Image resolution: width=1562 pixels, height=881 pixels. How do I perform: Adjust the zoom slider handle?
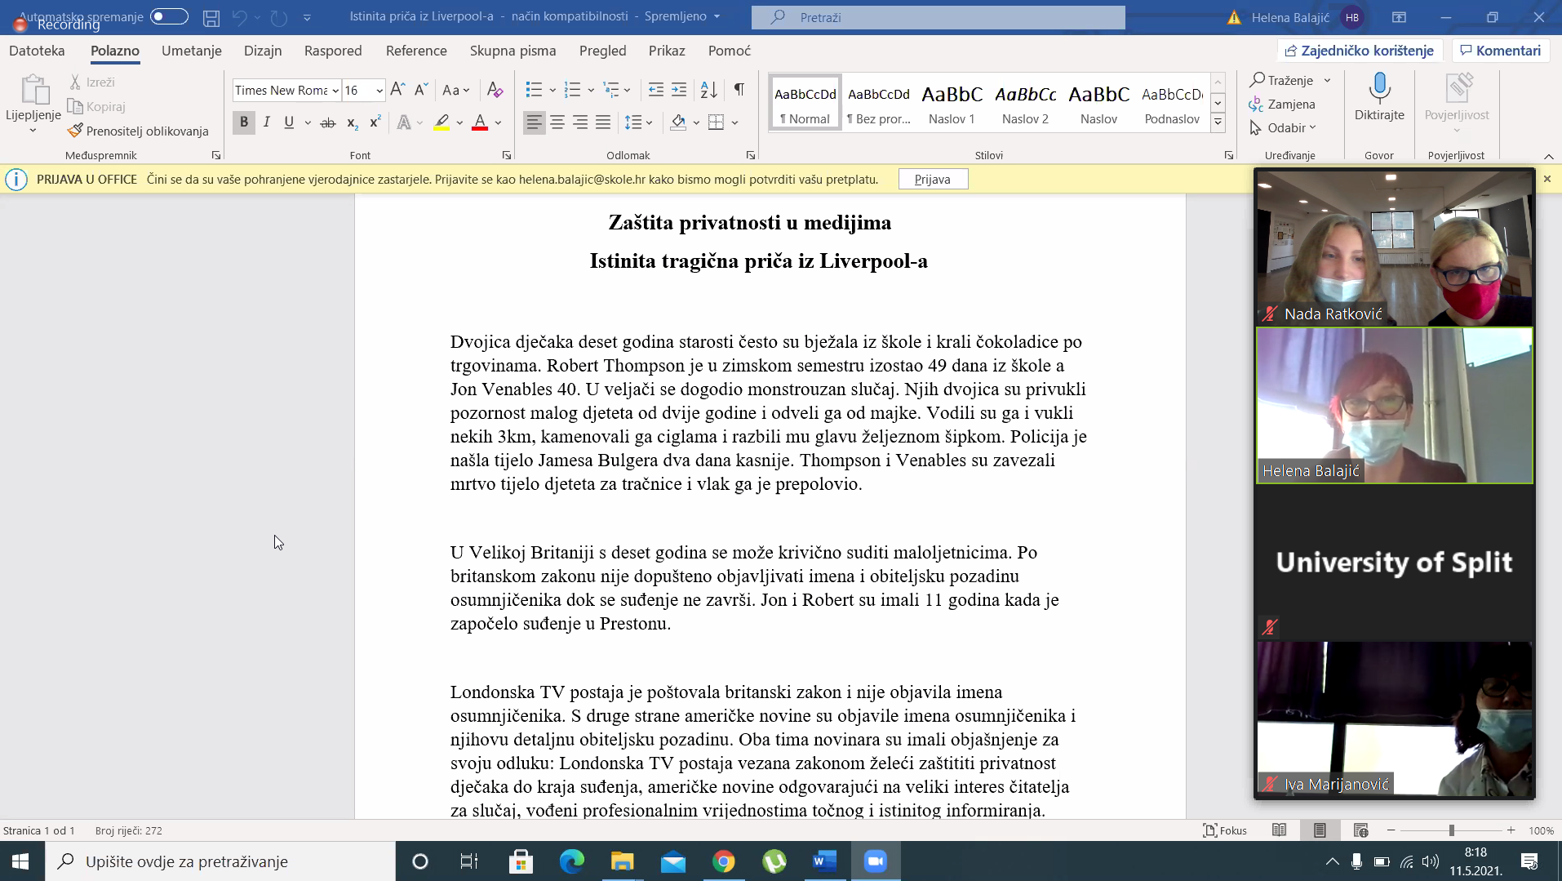click(x=1451, y=830)
